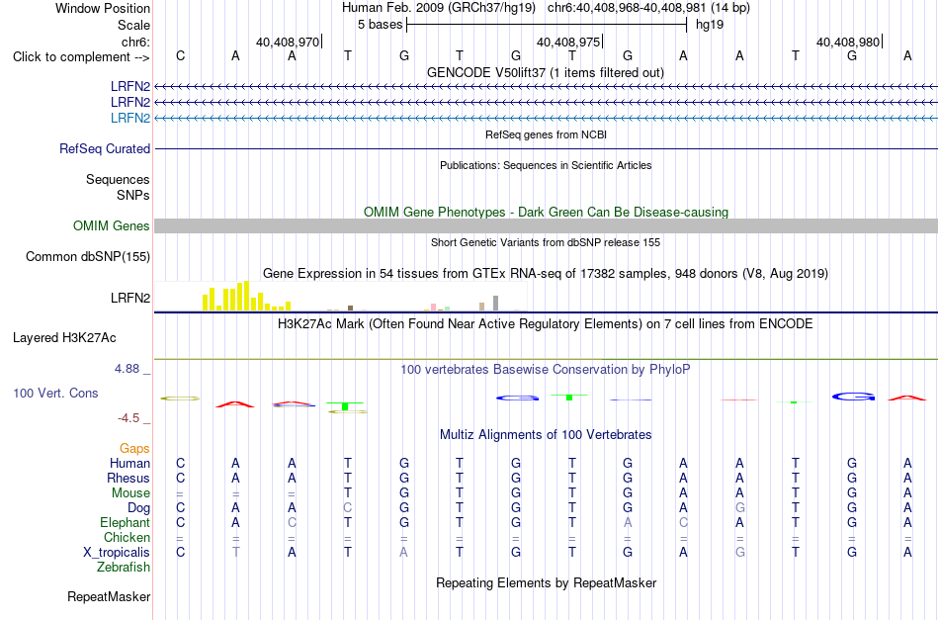Open '100 vertebrates Basewise Conservation by PhyloP' title

[546, 370]
